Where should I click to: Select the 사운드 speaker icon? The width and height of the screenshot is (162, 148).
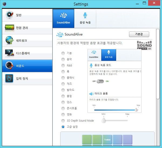[9, 65]
